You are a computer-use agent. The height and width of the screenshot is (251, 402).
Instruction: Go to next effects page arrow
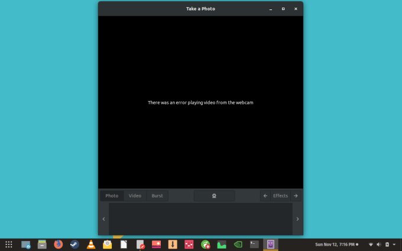[296, 195]
